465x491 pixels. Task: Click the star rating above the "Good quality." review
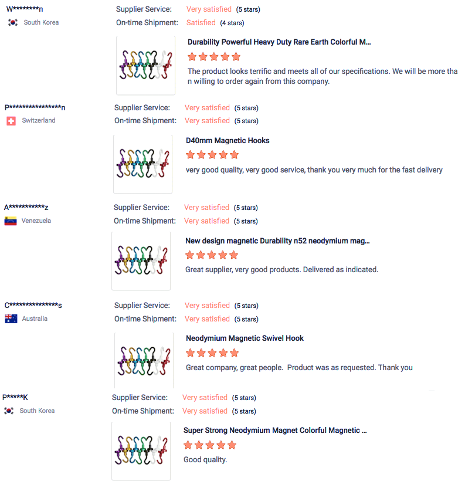210,445
